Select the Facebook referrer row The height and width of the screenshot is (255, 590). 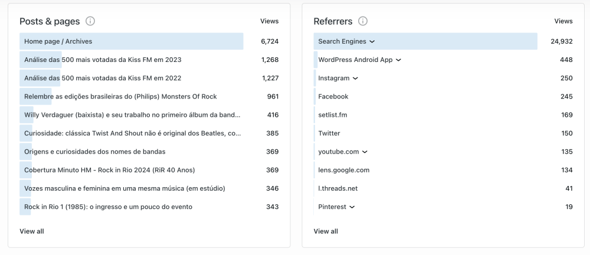pos(333,97)
